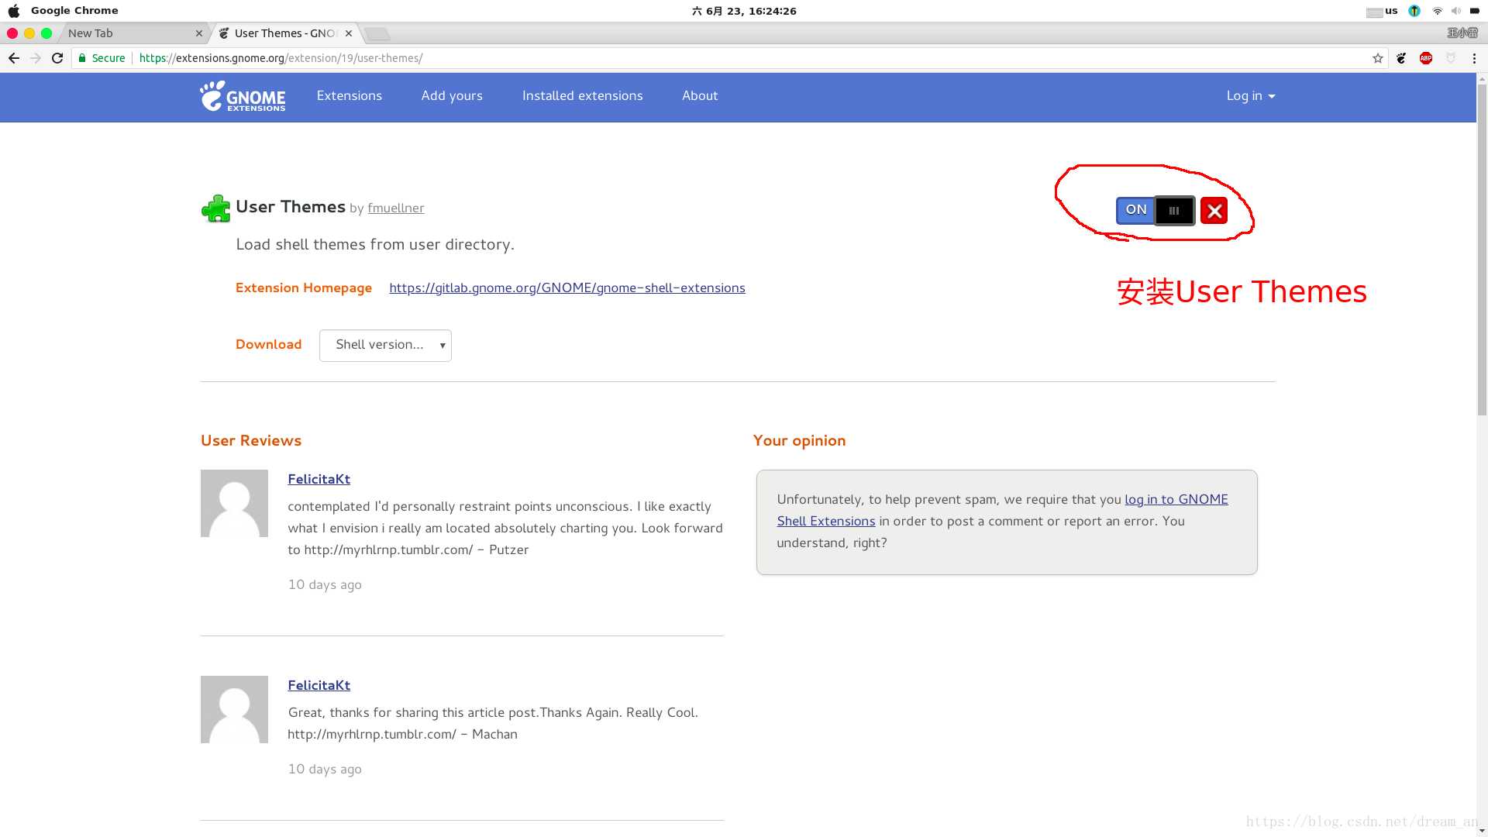This screenshot has width=1488, height=837.
Task: Toggle the User Themes ON switch
Action: coord(1155,210)
